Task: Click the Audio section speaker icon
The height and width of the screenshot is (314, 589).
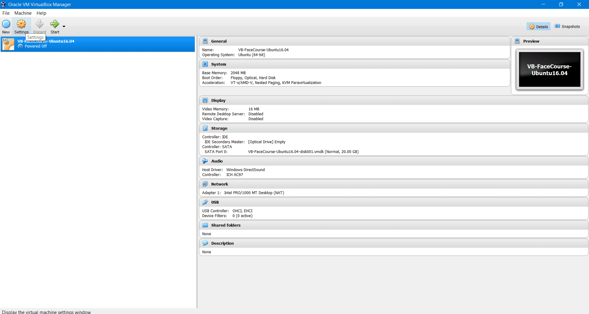Action: click(x=205, y=161)
